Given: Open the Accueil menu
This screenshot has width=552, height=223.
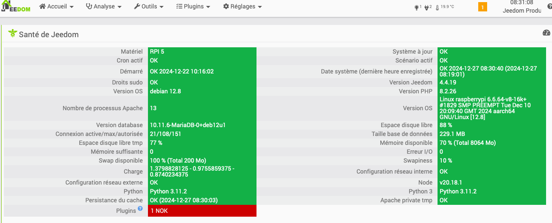Looking at the screenshot, I should pyautogui.click(x=56, y=7).
